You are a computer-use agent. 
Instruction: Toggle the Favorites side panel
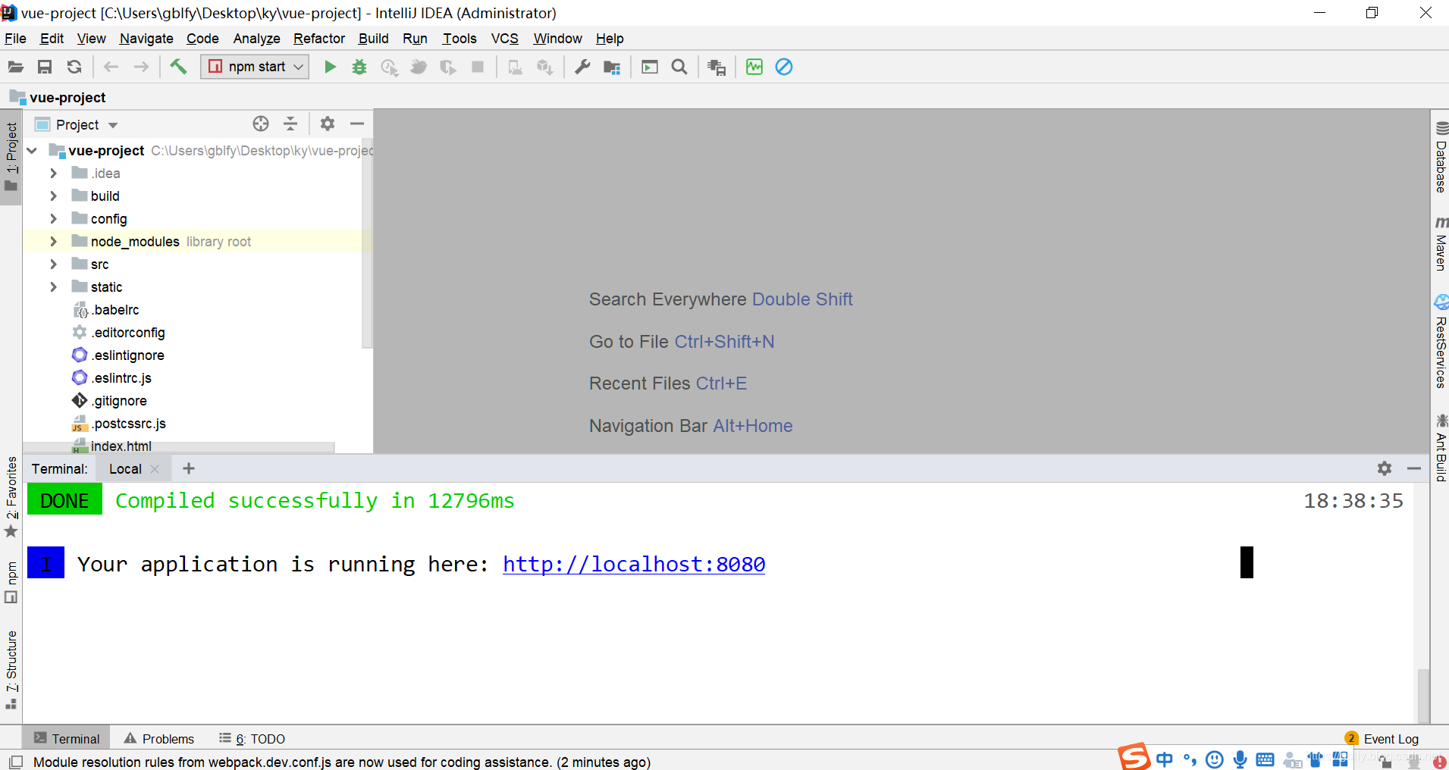tap(11, 496)
